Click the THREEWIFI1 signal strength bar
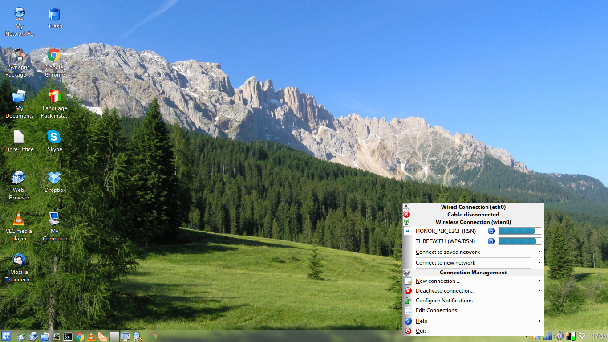 pyautogui.click(x=519, y=241)
